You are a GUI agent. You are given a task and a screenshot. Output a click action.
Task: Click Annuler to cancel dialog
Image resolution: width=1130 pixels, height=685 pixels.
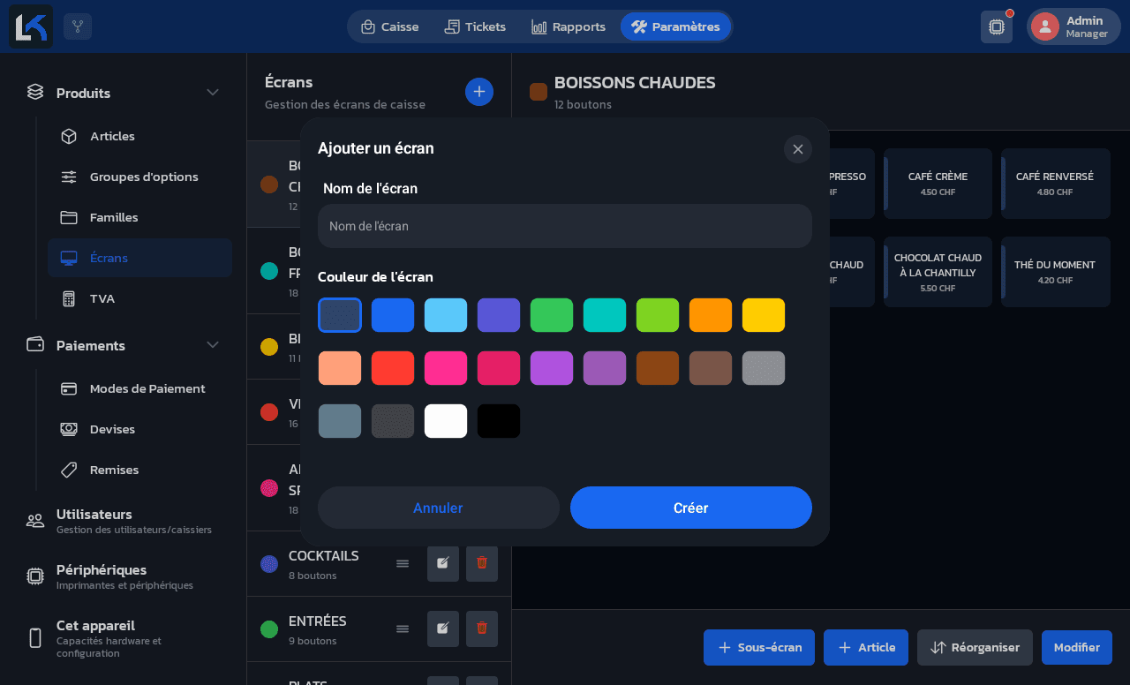coord(439,508)
